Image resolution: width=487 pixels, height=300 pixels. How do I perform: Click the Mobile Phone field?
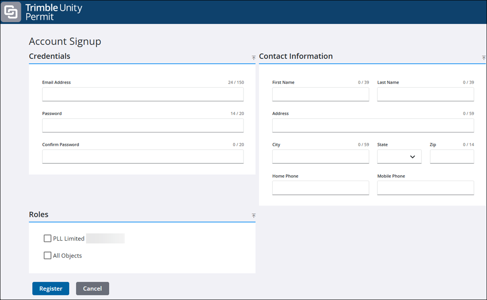coord(425,188)
